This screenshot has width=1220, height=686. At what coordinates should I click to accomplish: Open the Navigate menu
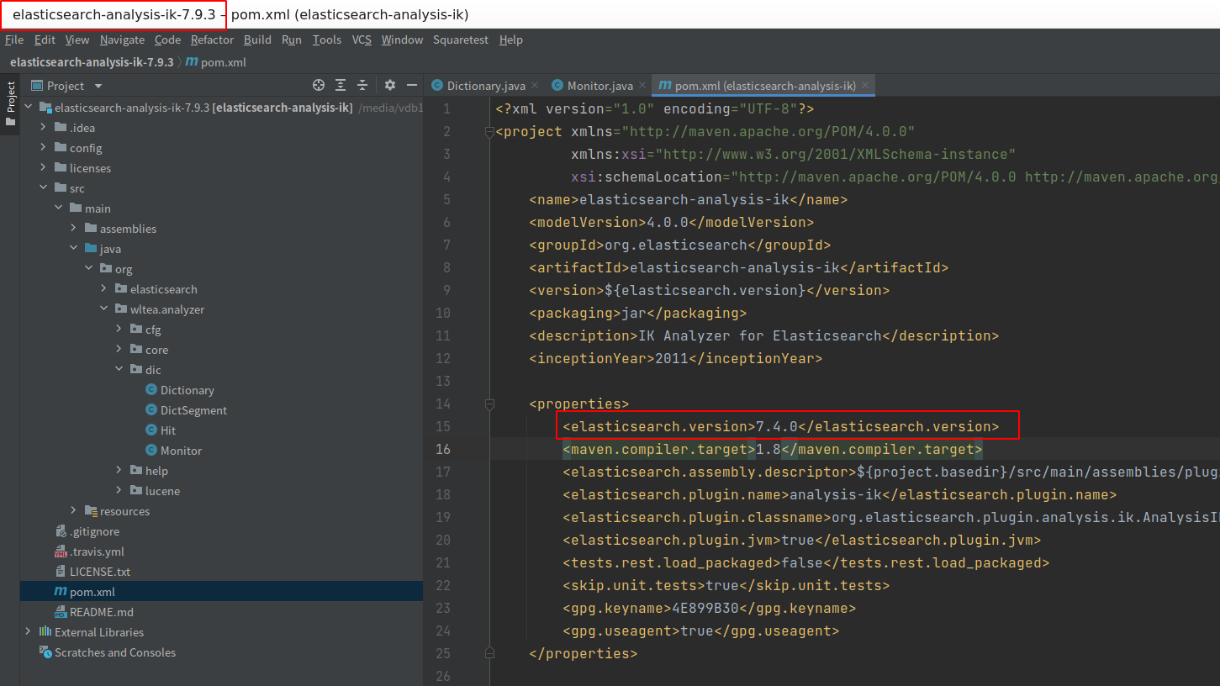pyautogui.click(x=122, y=40)
